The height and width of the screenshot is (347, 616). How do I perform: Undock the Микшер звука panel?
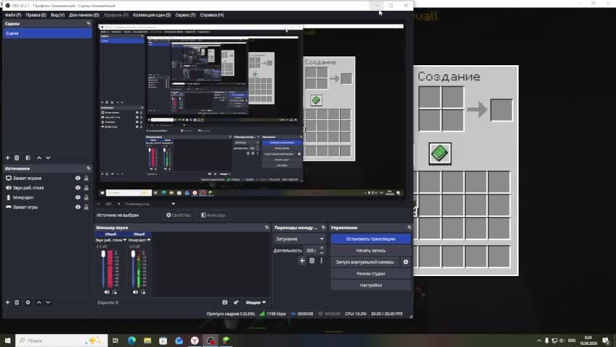click(267, 228)
